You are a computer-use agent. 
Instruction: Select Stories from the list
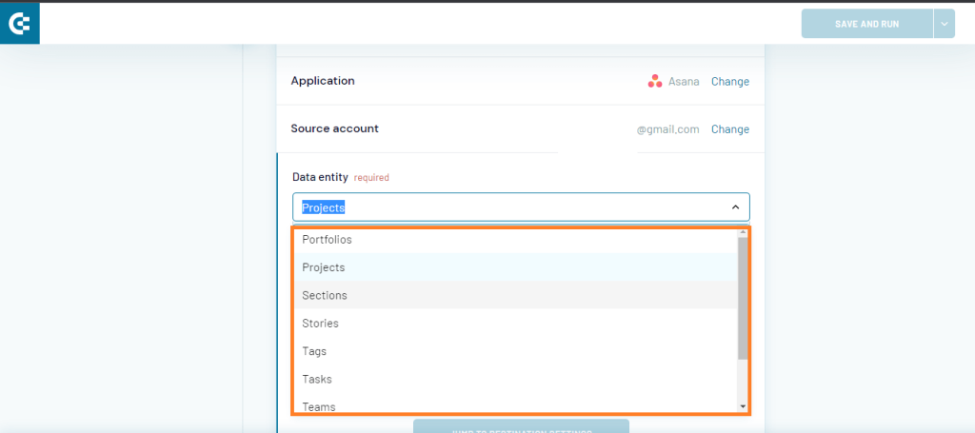coord(515,323)
